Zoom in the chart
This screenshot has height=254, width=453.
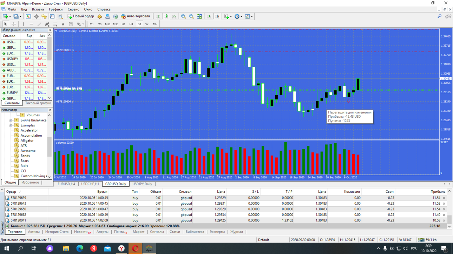click(183, 16)
